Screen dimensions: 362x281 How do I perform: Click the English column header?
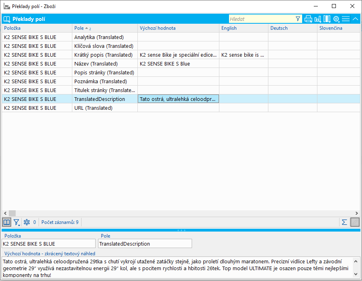pos(243,28)
